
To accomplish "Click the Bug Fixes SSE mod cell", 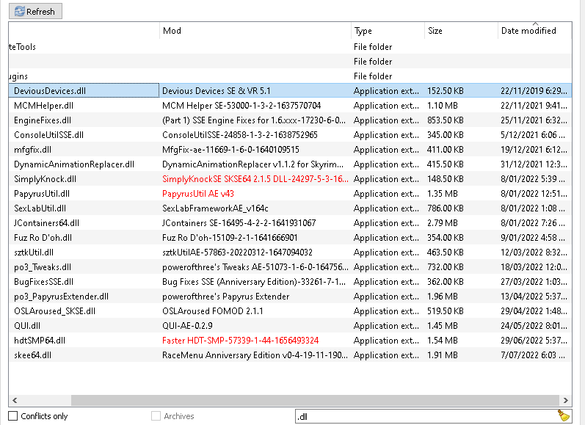I will [x=254, y=282].
